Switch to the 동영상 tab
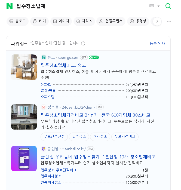The height and width of the screenshot is (190, 181). click(138, 21)
